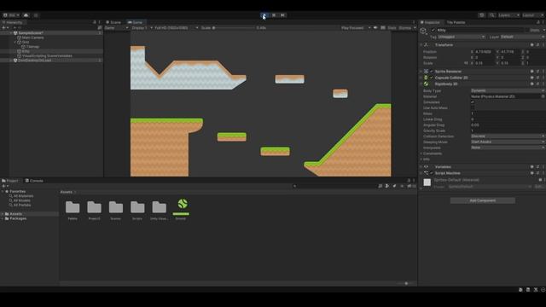This screenshot has height=307, width=546.
Task: Switch to the Console tab
Action: tap(34, 181)
